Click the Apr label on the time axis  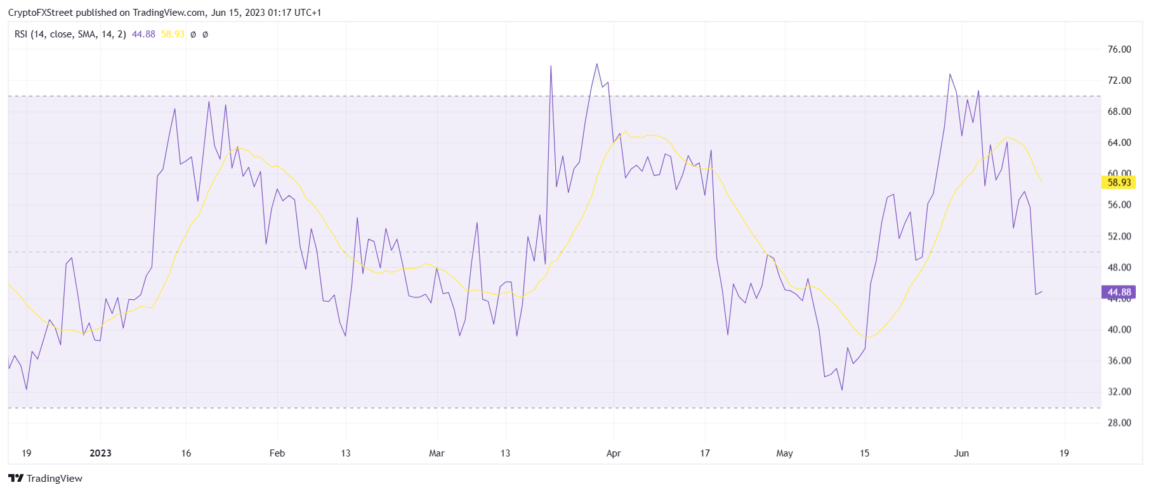(x=614, y=453)
